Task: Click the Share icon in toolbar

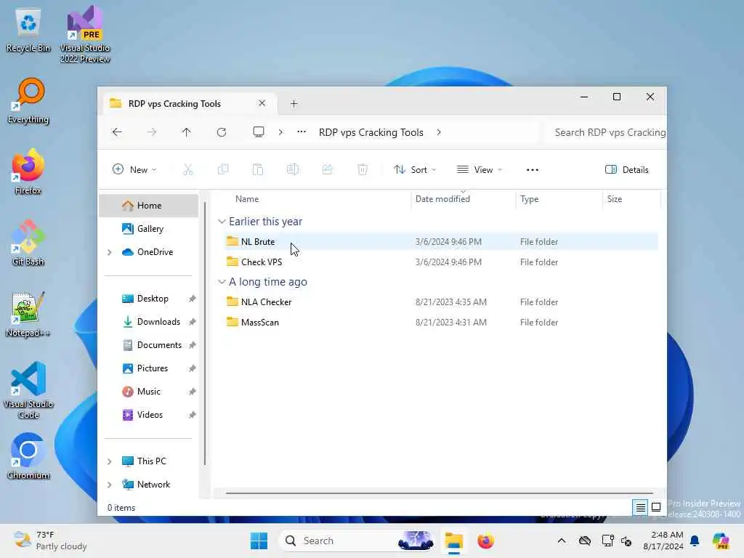Action: coord(328,169)
